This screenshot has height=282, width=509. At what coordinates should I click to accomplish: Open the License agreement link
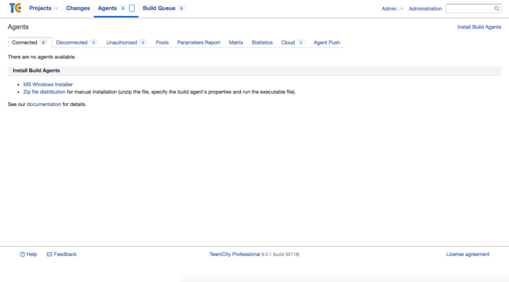point(468,254)
